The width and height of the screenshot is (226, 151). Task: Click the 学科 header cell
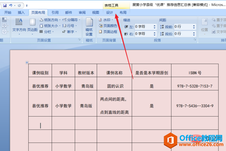(63, 71)
